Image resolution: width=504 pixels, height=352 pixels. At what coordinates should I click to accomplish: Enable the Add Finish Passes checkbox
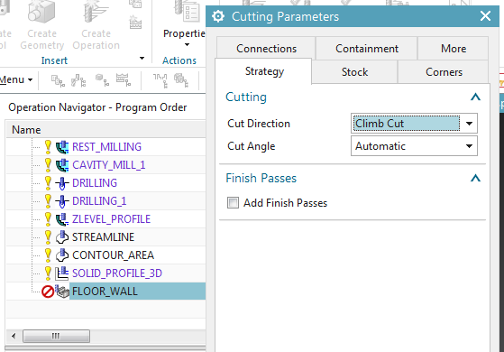[x=233, y=203]
